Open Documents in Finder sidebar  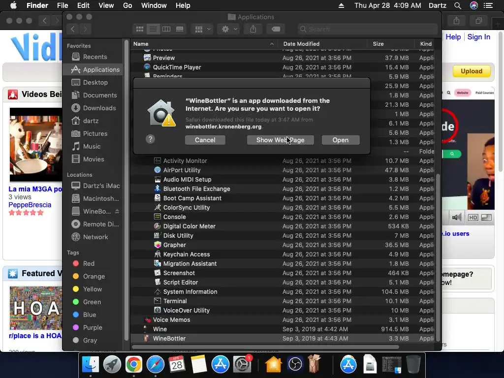point(93,95)
